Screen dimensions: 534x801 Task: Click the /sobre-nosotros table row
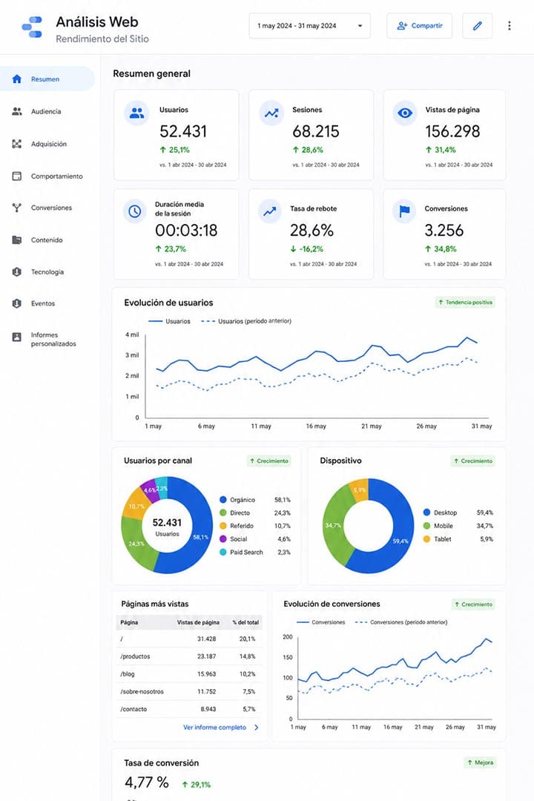pyautogui.click(x=188, y=692)
